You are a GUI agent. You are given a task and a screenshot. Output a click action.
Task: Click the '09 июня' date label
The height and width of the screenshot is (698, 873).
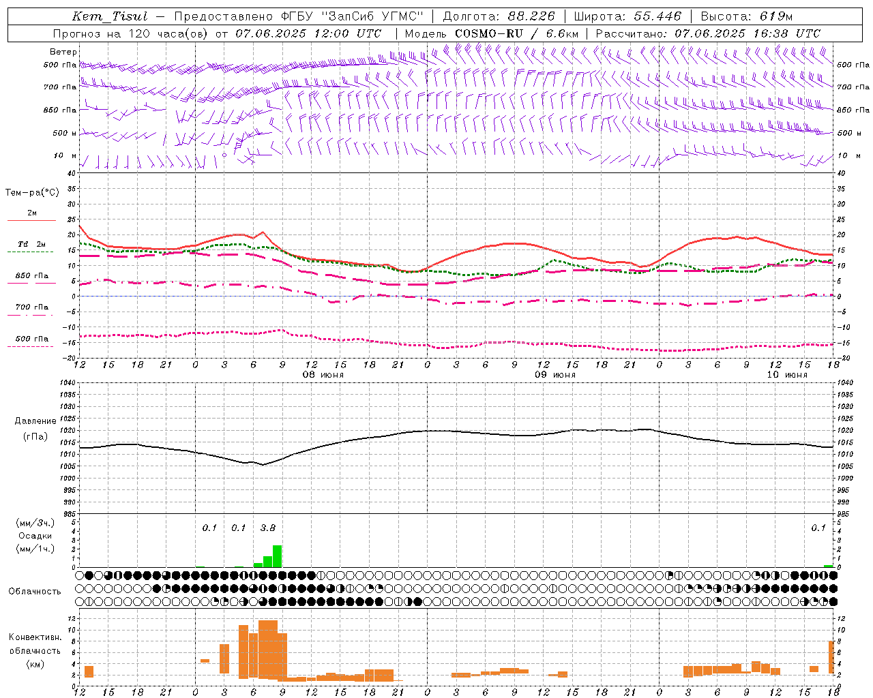click(x=554, y=375)
